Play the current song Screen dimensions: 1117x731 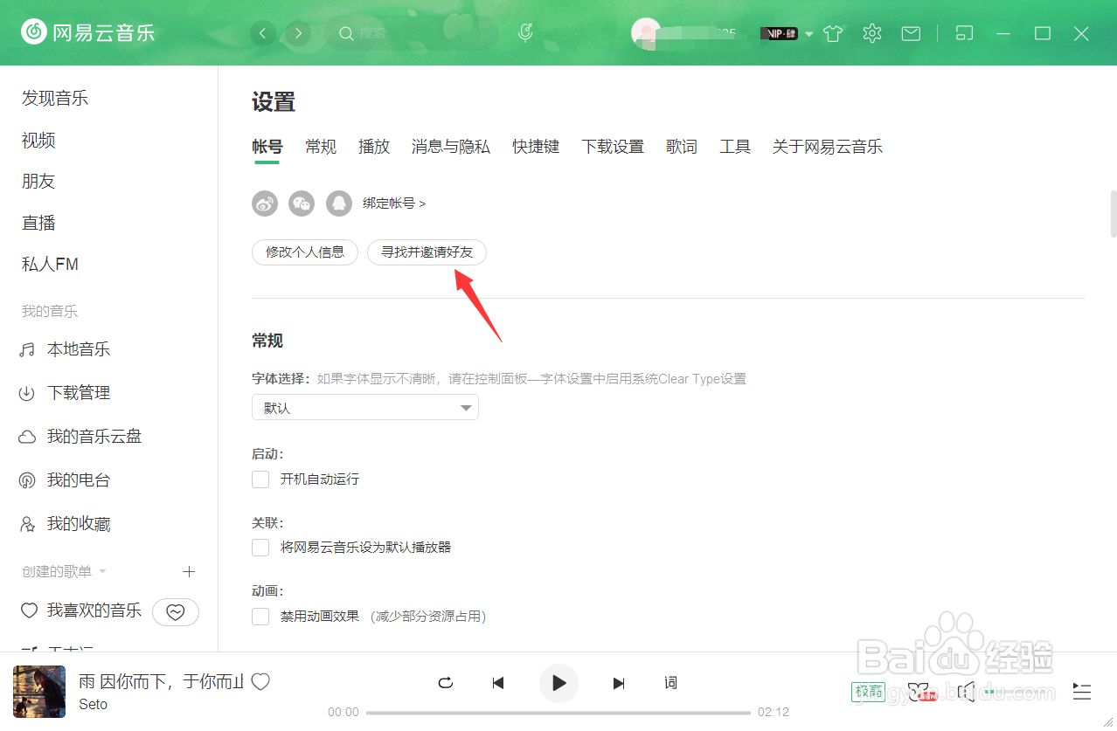[559, 683]
